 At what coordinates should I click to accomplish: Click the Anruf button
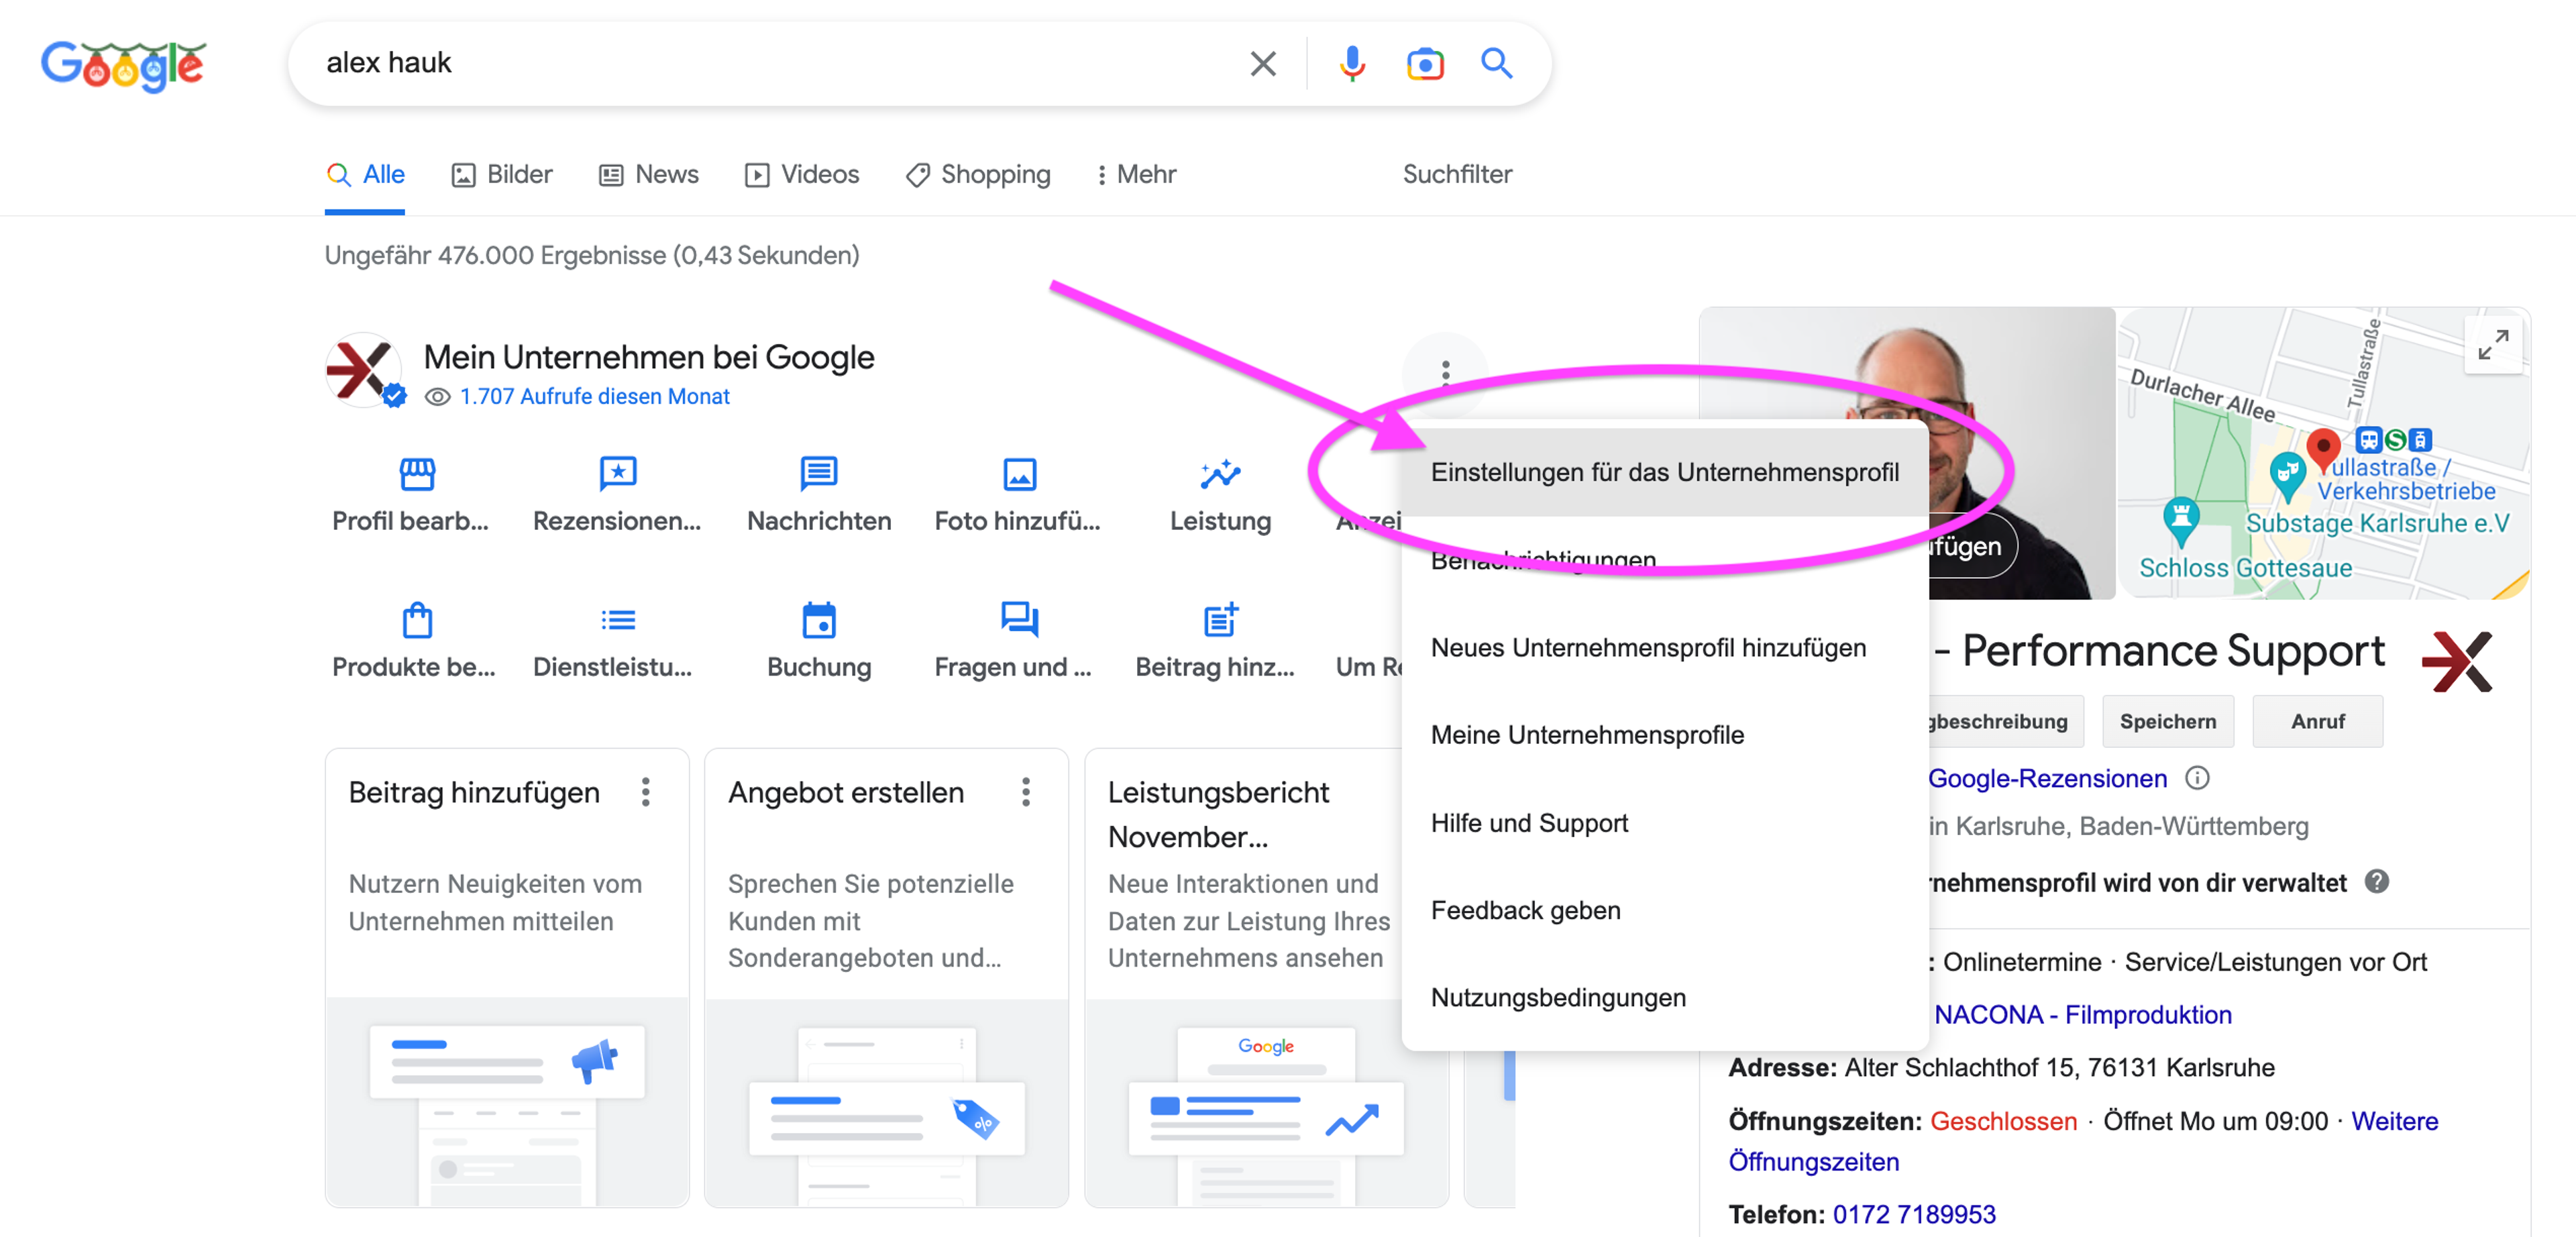(x=2317, y=721)
